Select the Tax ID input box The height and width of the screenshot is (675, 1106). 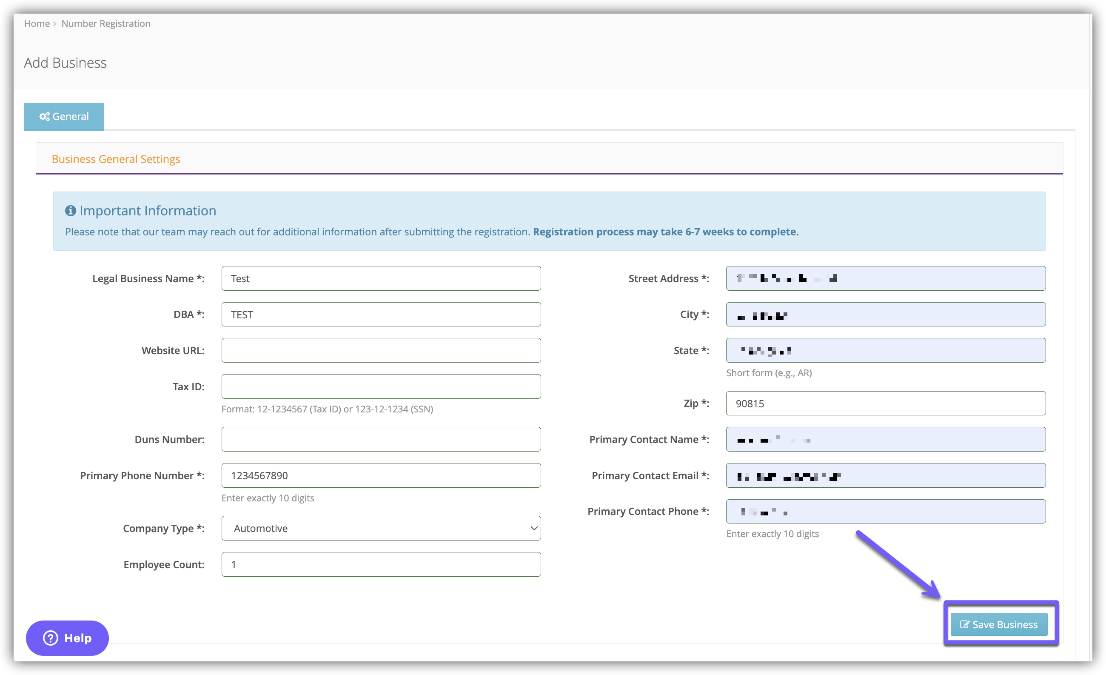pyautogui.click(x=381, y=386)
